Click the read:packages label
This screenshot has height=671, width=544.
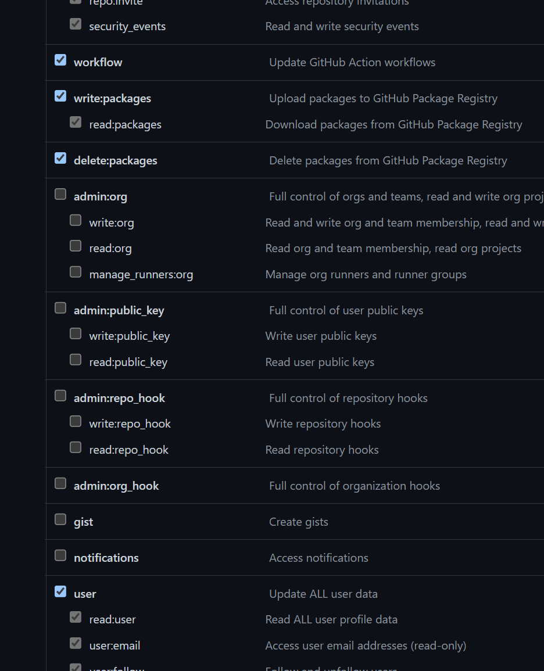pyautogui.click(x=125, y=124)
